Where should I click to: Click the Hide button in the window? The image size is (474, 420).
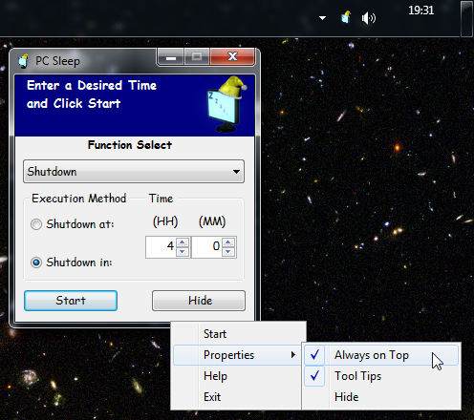(x=199, y=301)
